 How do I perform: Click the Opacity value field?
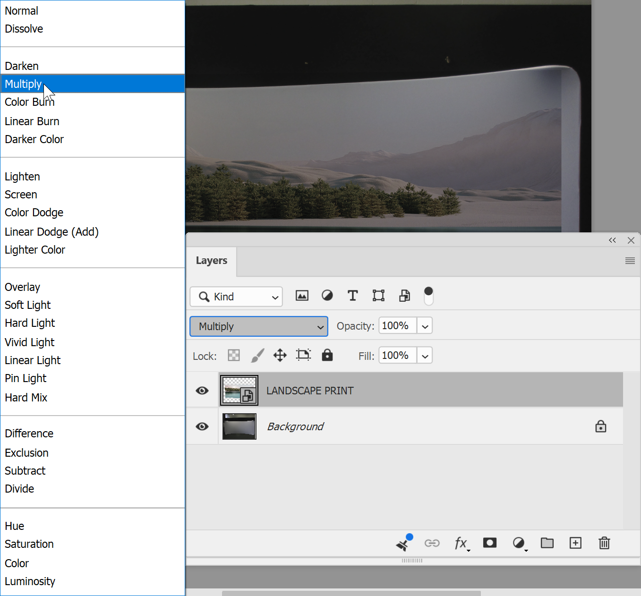tap(398, 326)
